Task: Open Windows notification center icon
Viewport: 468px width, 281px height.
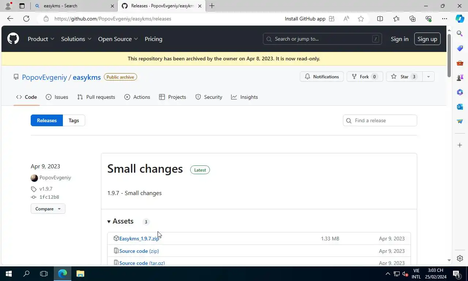Action: click(456, 274)
